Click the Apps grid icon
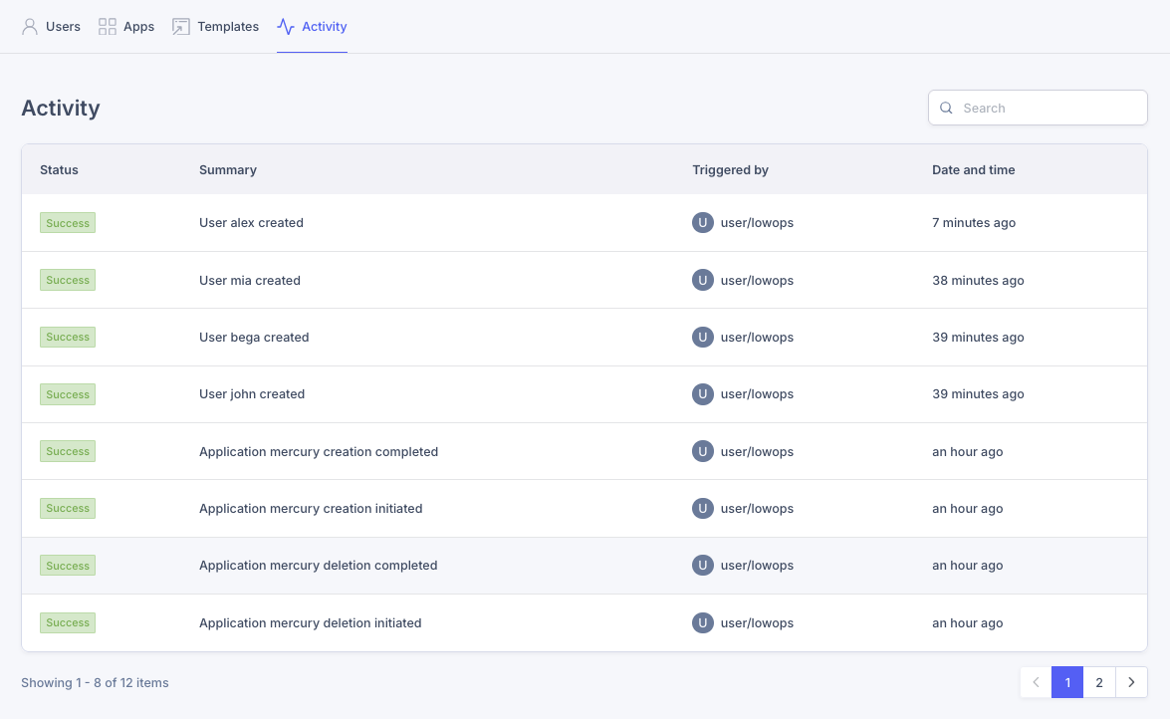The image size is (1170, 719). click(108, 27)
